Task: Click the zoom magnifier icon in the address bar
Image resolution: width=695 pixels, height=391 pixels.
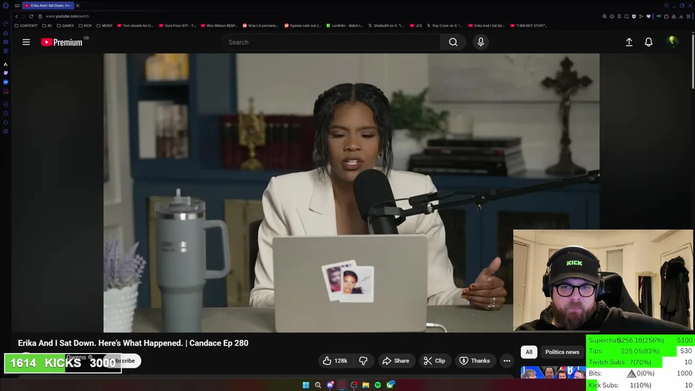Action: click(604, 16)
